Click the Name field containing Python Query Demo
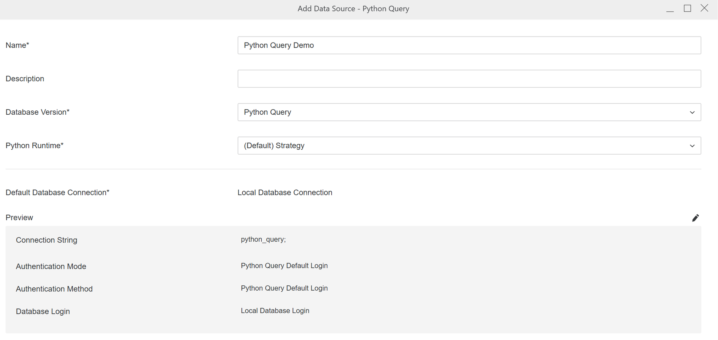Screen dimensions: 718x340 469,45
